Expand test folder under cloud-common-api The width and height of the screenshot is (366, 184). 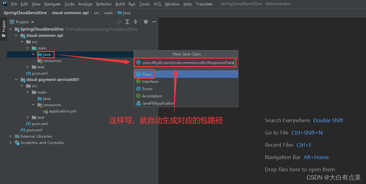[27, 67]
